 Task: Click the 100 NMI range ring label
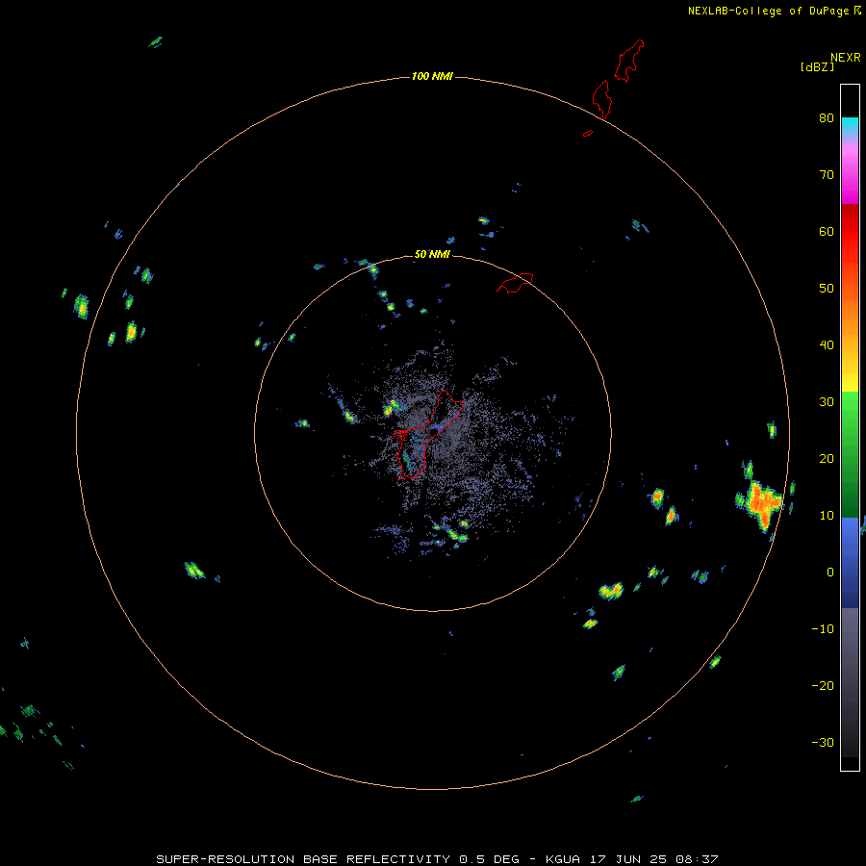pyautogui.click(x=432, y=76)
